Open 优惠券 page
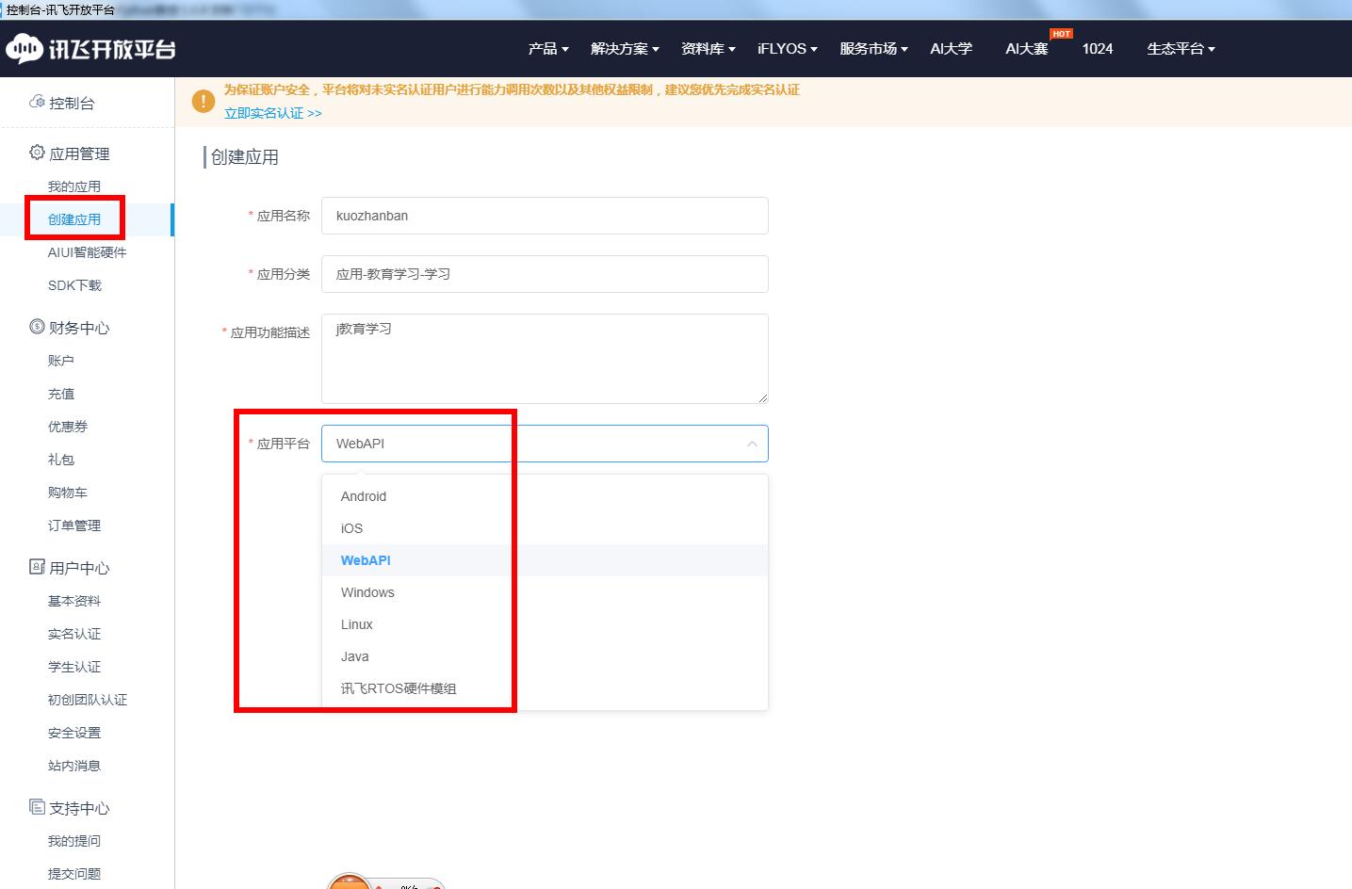Image resolution: width=1352 pixels, height=889 pixels. [68, 427]
